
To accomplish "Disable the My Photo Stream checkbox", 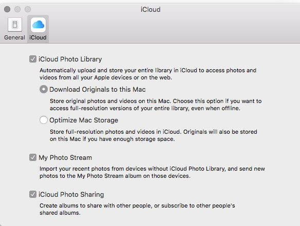I will pos(33,157).
